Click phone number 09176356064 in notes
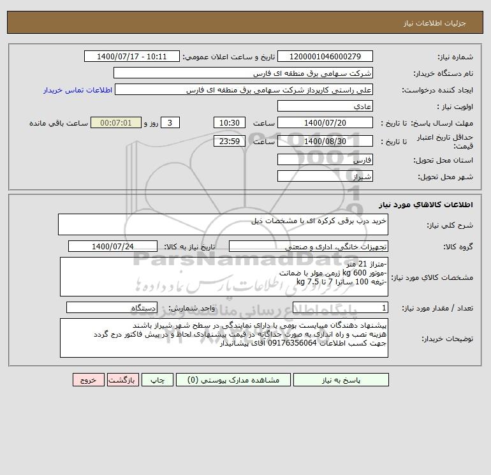Image resolution: width=491 pixels, height=475 pixels. click(292, 343)
